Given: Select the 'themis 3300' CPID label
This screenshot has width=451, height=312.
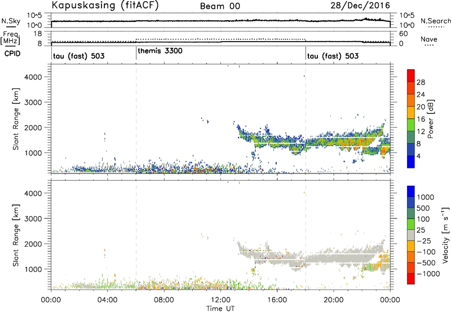Looking at the screenshot, I should 160,51.
